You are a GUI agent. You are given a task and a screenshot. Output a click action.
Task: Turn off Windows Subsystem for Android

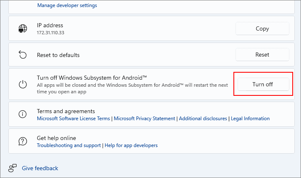(x=263, y=84)
